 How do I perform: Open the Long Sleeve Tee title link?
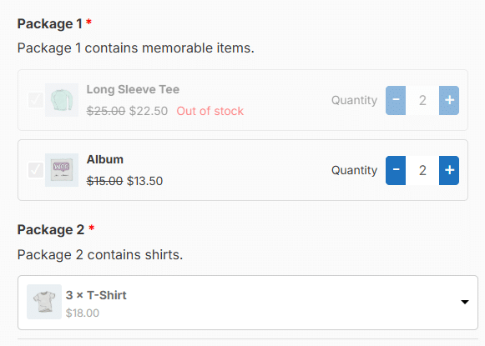click(x=133, y=89)
